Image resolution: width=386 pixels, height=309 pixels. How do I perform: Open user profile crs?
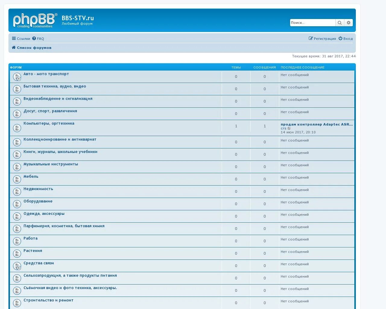(283, 128)
